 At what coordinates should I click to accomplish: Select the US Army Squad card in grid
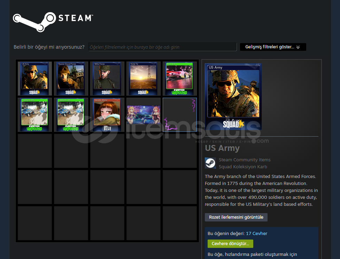tap(35, 79)
